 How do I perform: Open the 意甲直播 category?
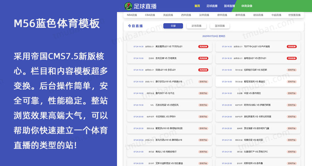tap(240, 15)
